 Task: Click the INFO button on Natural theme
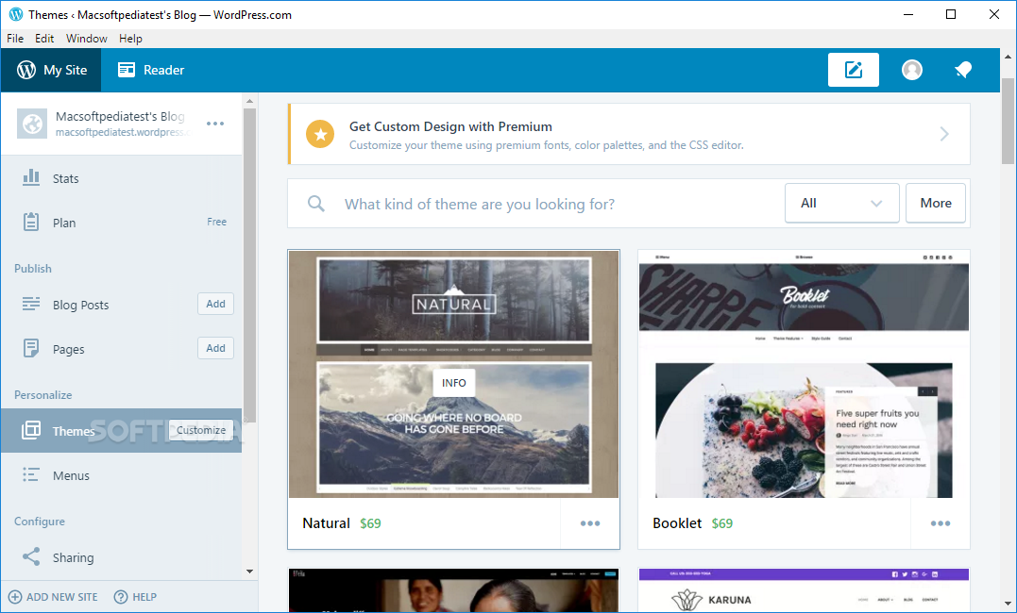pos(453,383)
